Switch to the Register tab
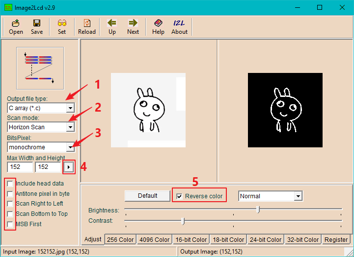354x257 pixels. click(x=336, y=240)
